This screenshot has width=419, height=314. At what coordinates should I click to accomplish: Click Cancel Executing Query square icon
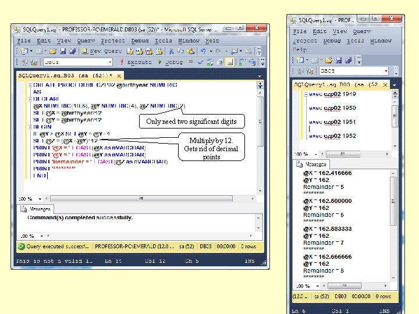(x=191, y=62)
